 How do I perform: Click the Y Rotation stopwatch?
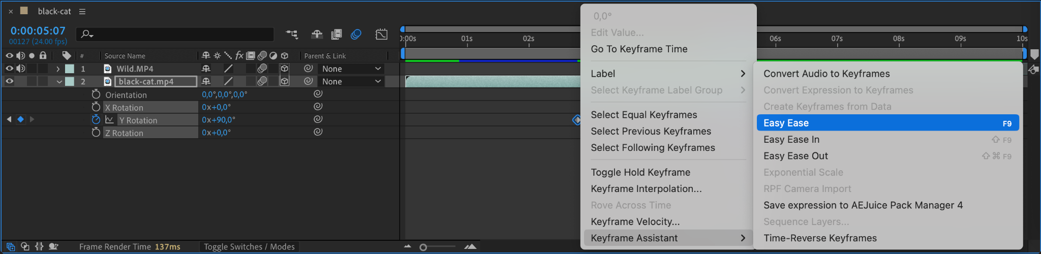point(96,120)
